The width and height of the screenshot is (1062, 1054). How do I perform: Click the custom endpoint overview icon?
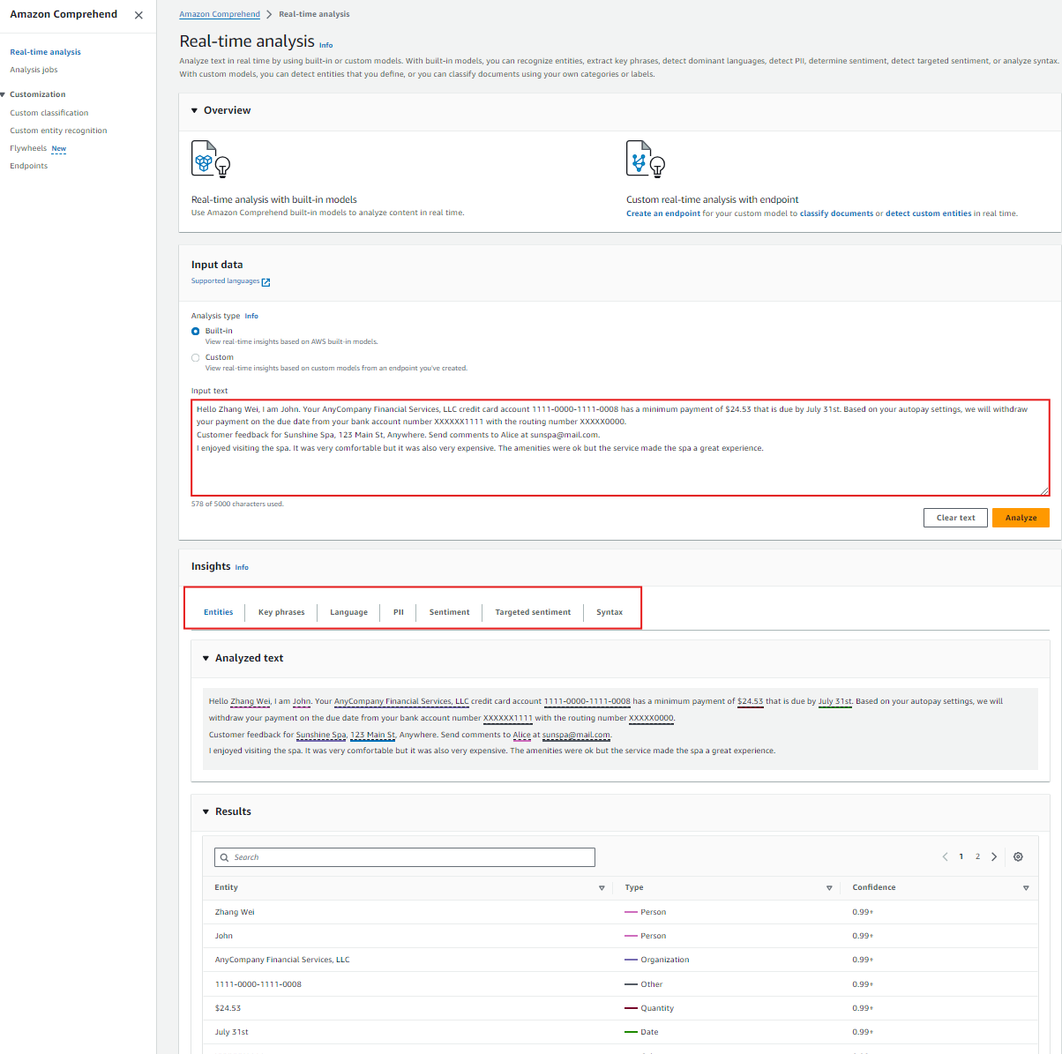[646, 159]
